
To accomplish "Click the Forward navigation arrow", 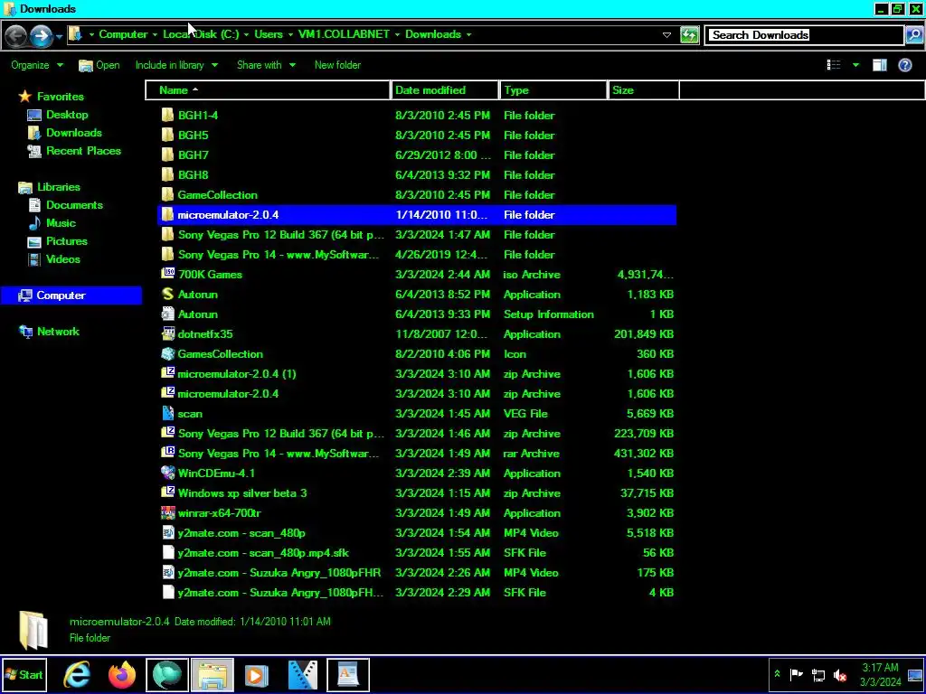I will [40, 35].
